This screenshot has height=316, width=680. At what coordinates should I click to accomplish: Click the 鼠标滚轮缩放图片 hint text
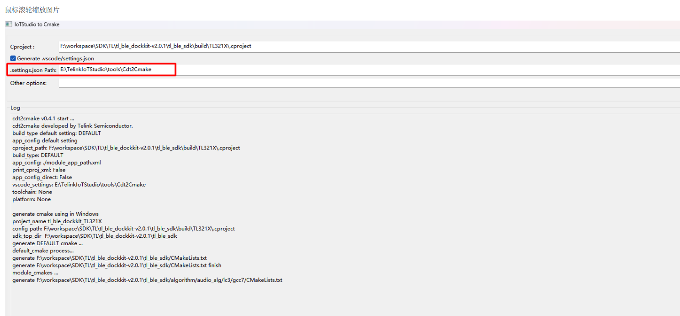[32, 10]
